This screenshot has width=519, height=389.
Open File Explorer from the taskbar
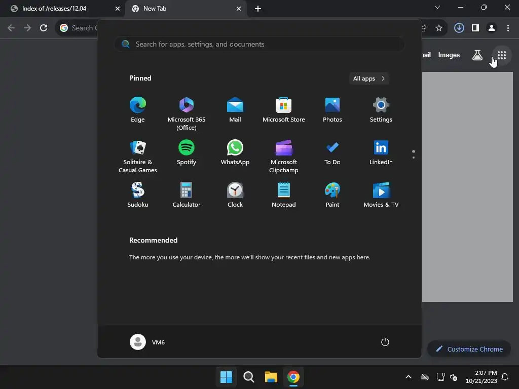coord(271,377)
